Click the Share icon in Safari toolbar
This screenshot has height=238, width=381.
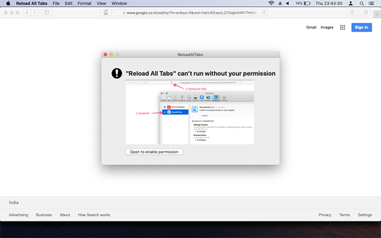click(352, 13)
